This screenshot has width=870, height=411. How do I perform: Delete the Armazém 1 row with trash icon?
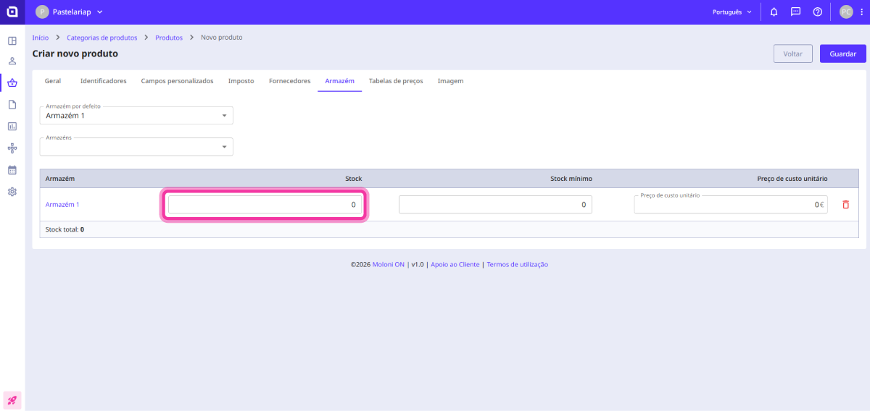click(845, 205)
